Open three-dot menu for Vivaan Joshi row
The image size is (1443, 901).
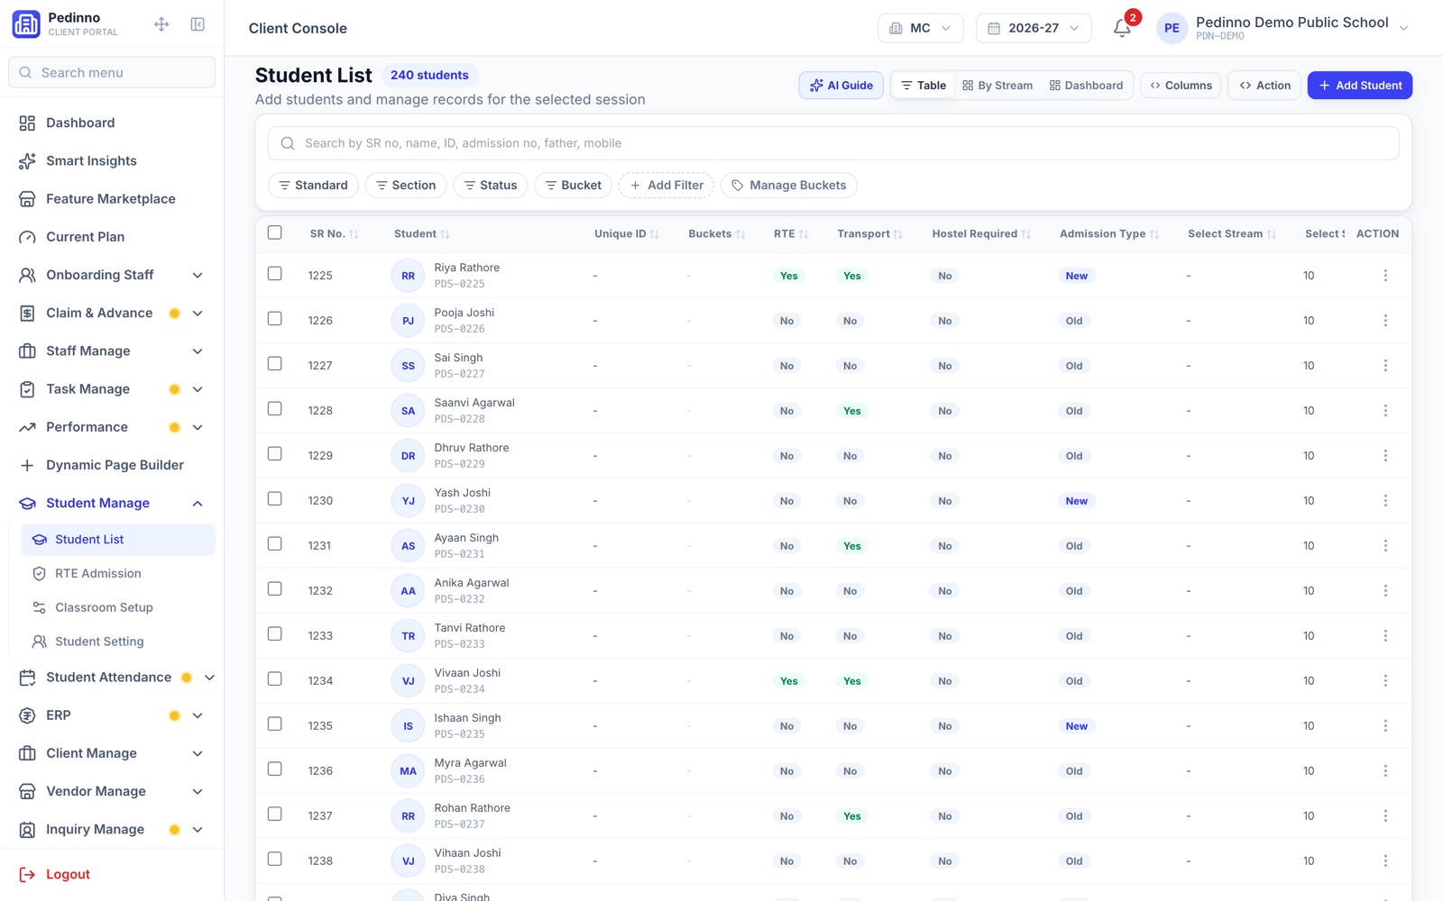pos(1385,681)
